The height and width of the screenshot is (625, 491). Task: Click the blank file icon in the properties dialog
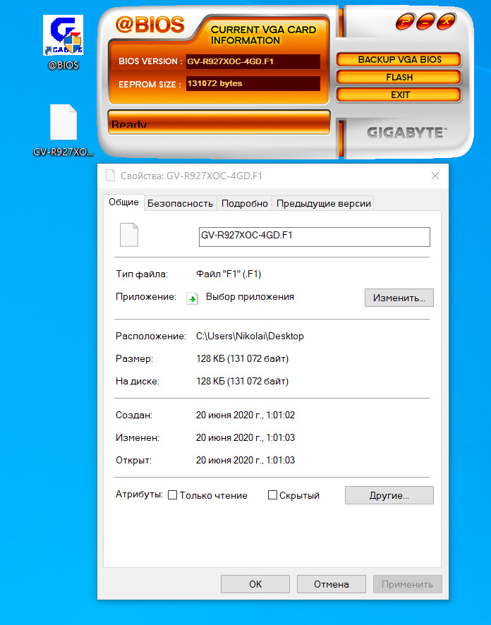[129, 235]
